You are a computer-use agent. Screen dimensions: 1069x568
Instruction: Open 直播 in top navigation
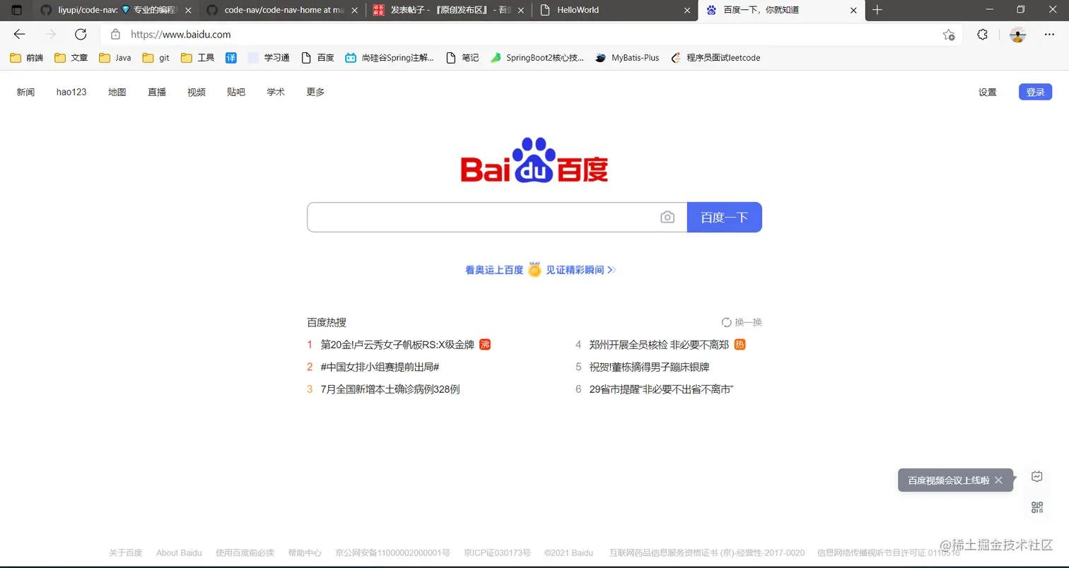tap(157, 92)
